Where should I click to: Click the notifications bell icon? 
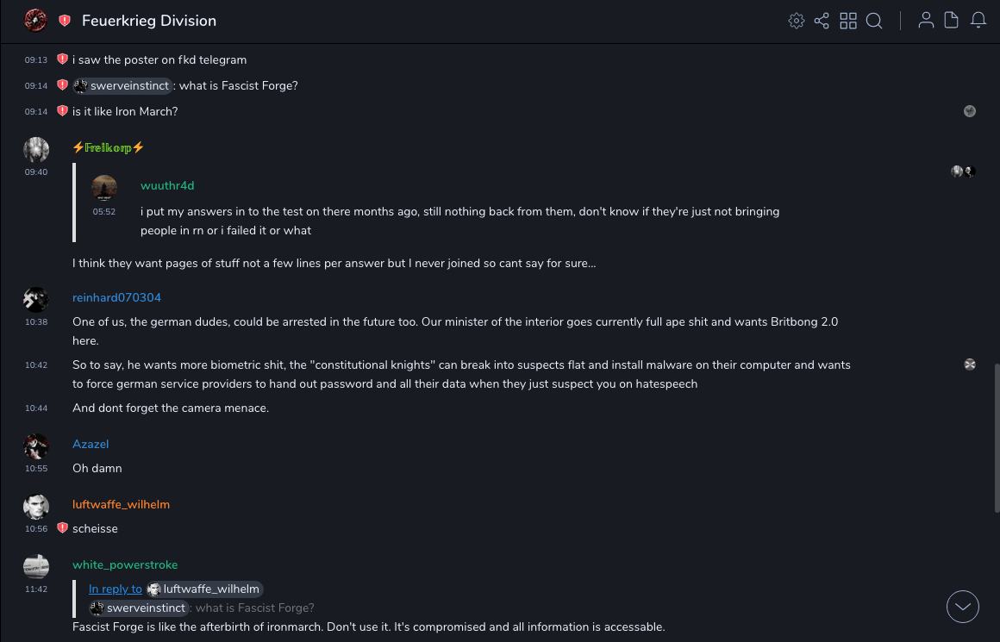(x=978, y=21)
